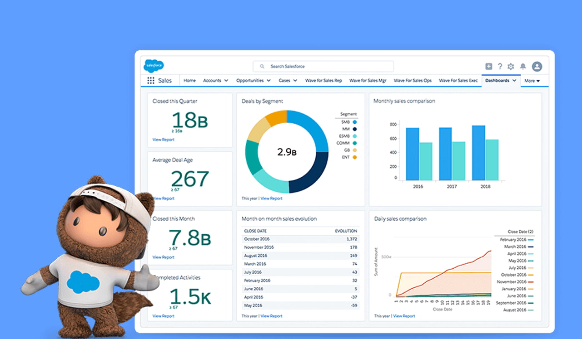Expand the Accounts tab dropdown arrow
The width and height of the screenshot is (582, 339).
pos(226,81)
